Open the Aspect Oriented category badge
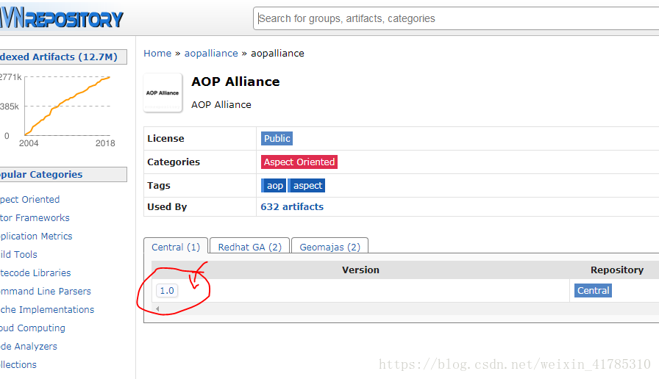 (299, 162)
